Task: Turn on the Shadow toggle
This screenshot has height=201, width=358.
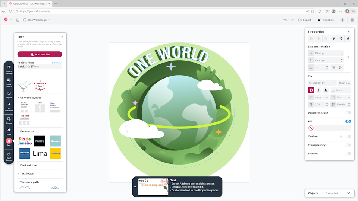Action: [x=348, y=153]
